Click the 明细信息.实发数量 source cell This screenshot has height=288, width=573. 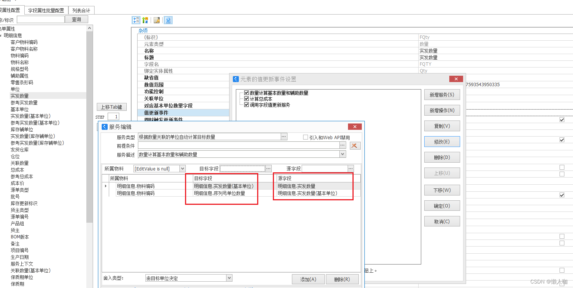point(318,186)
